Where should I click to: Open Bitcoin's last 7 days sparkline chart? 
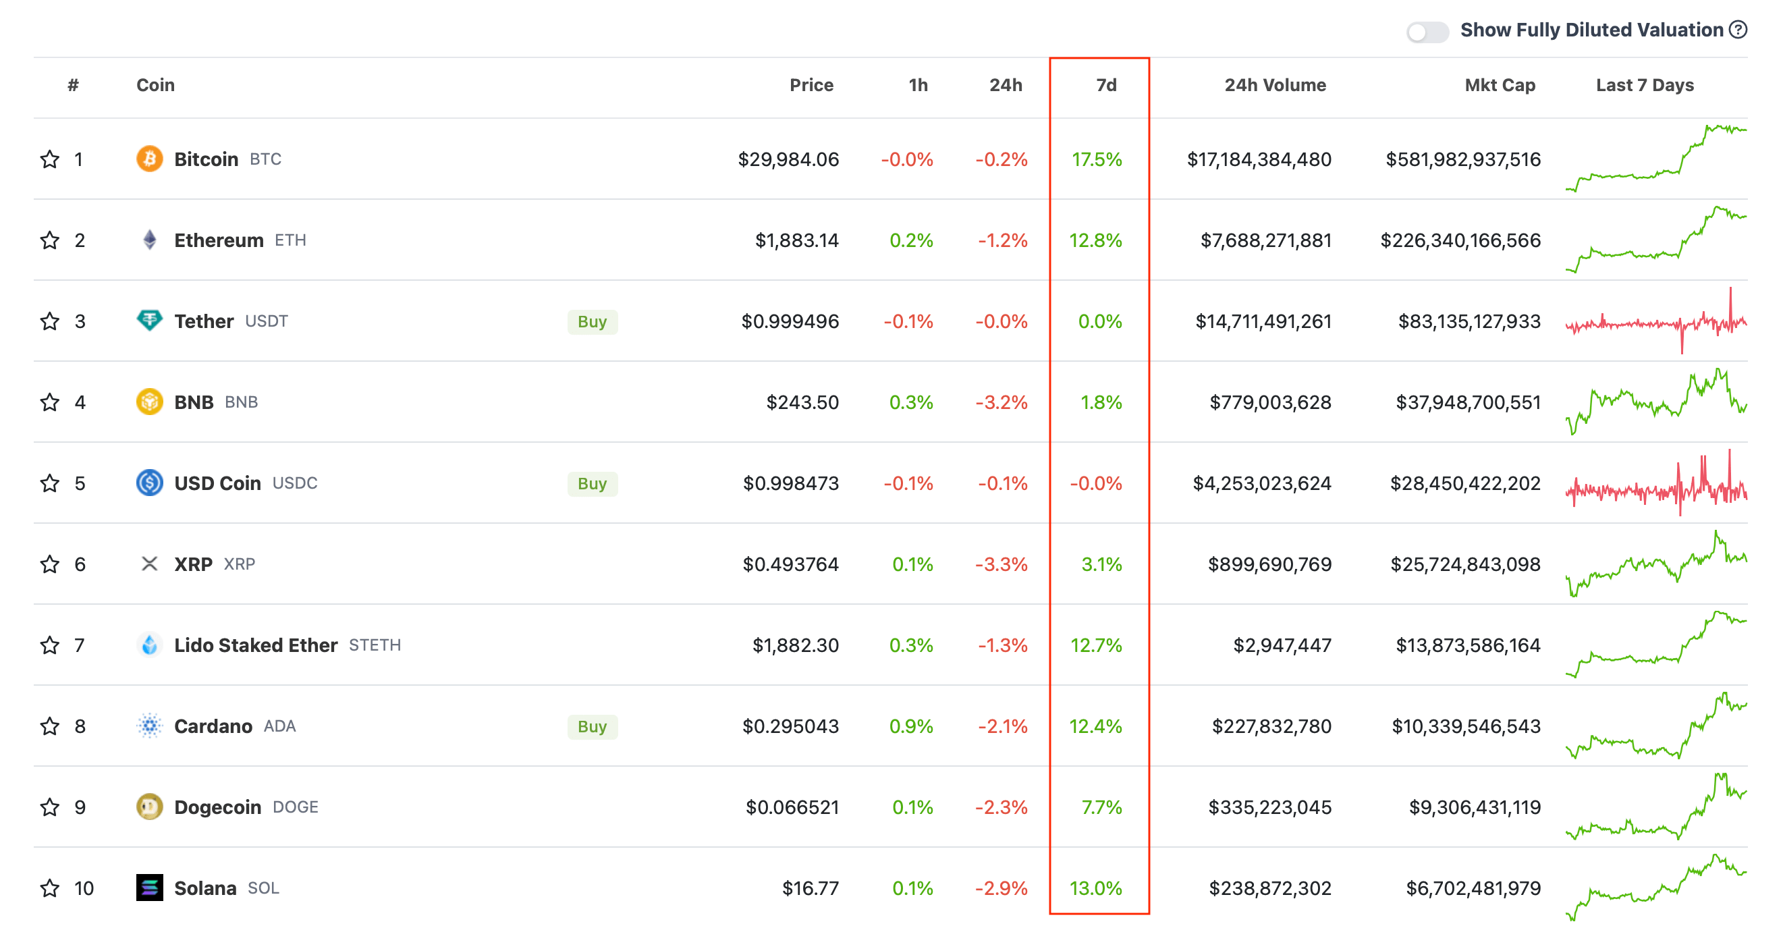coord(1655,159)
